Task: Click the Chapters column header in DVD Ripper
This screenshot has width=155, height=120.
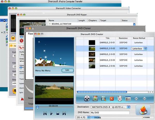Action: click(93, 20)
